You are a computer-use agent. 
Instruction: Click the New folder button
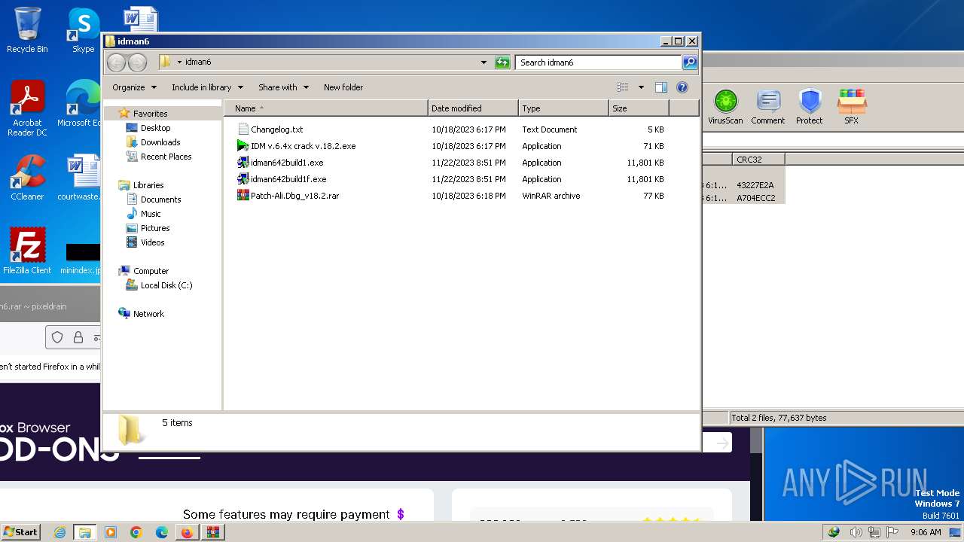tap(343, 87)
